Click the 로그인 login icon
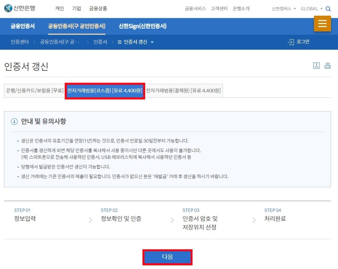 click(290, 42)
